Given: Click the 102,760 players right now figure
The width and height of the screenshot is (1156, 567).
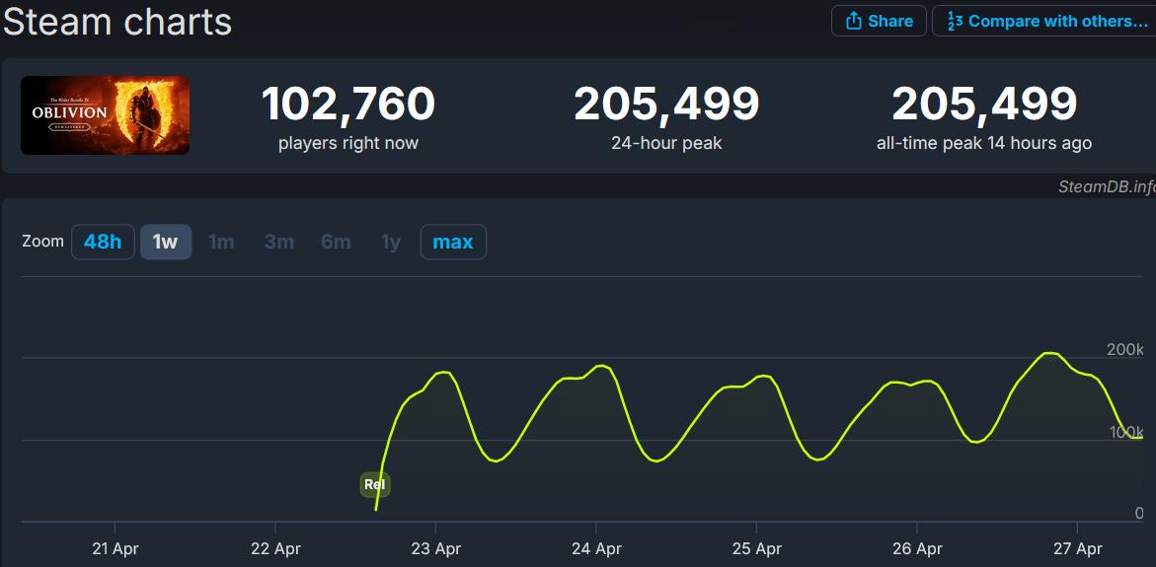Looking at the screenshot, I should click(x=348, y=104).
